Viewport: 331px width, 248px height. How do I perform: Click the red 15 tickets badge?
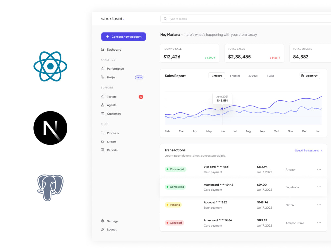coord(141,97)
